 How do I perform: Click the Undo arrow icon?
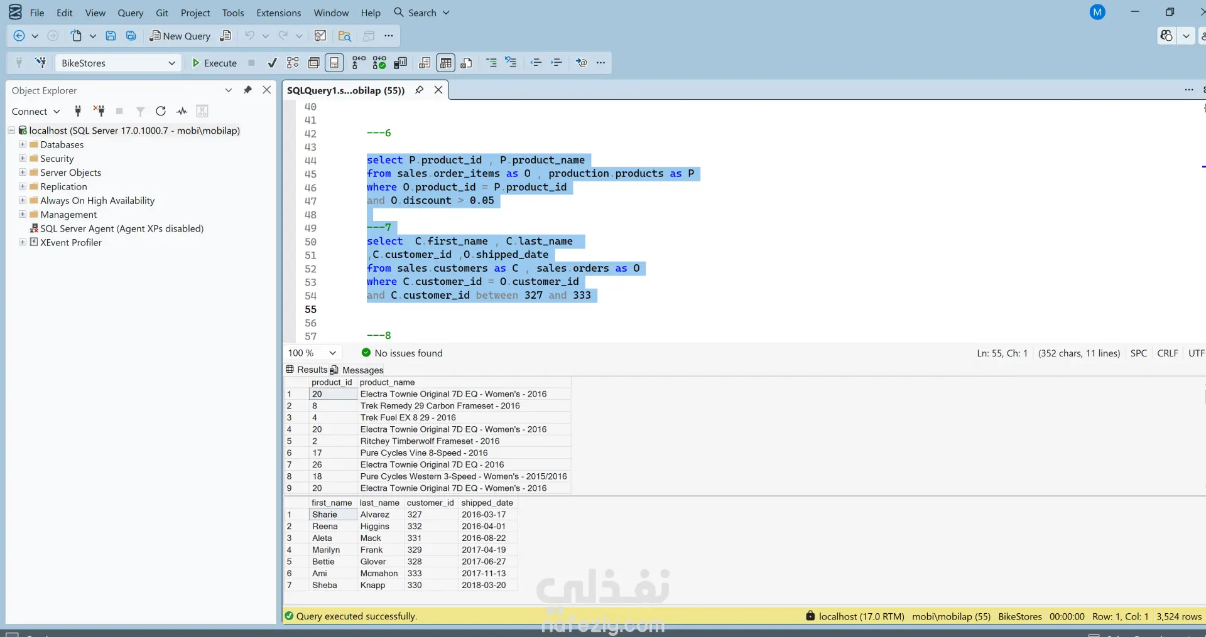pyautogui.click(x=249, y=36)
